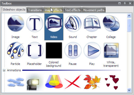Select the Image slideshow object
Image resolution: width=134 pixels, height=95 pixels.
click(16, 23)
